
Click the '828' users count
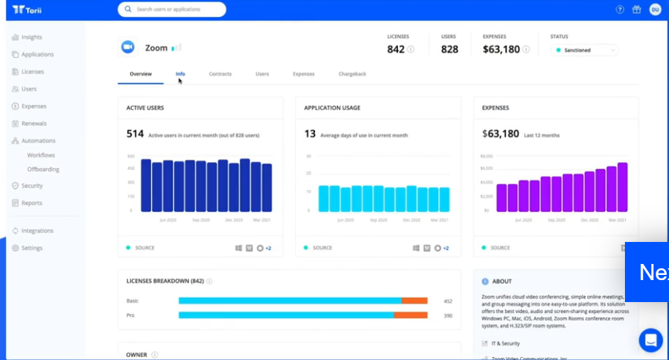449,49
